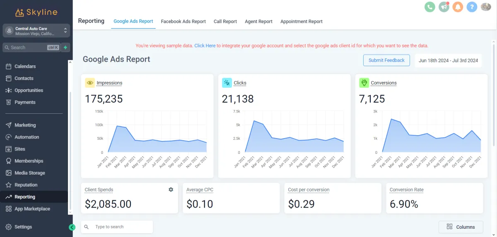Open the user profile avatar
This screenshot has height=237, width=497.
(486, 7)
